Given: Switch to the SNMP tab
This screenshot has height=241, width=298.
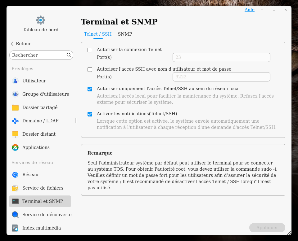Looking at the screenshot, I should pyautogui.click(x=125, y=34).
